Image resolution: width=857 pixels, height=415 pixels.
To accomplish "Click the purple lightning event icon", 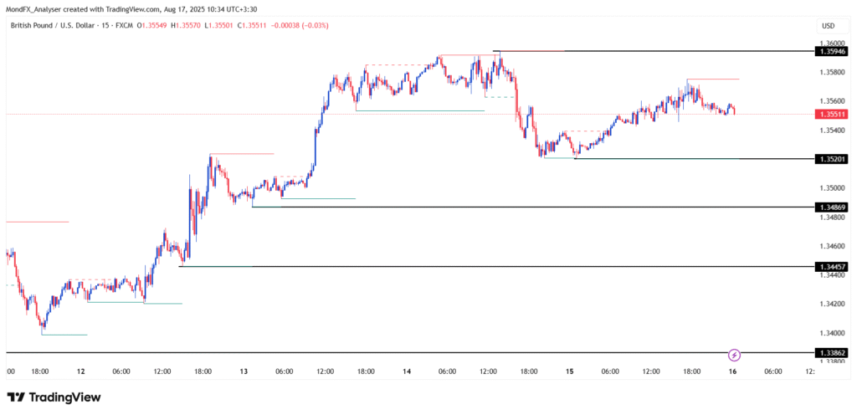I will click(x=734, y=355).
